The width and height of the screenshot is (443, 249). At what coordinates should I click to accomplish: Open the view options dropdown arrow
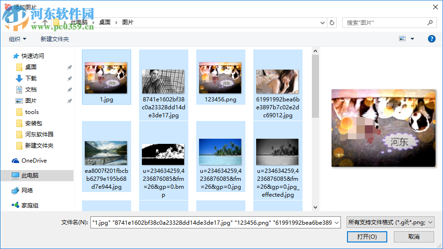tap(412, 39)
